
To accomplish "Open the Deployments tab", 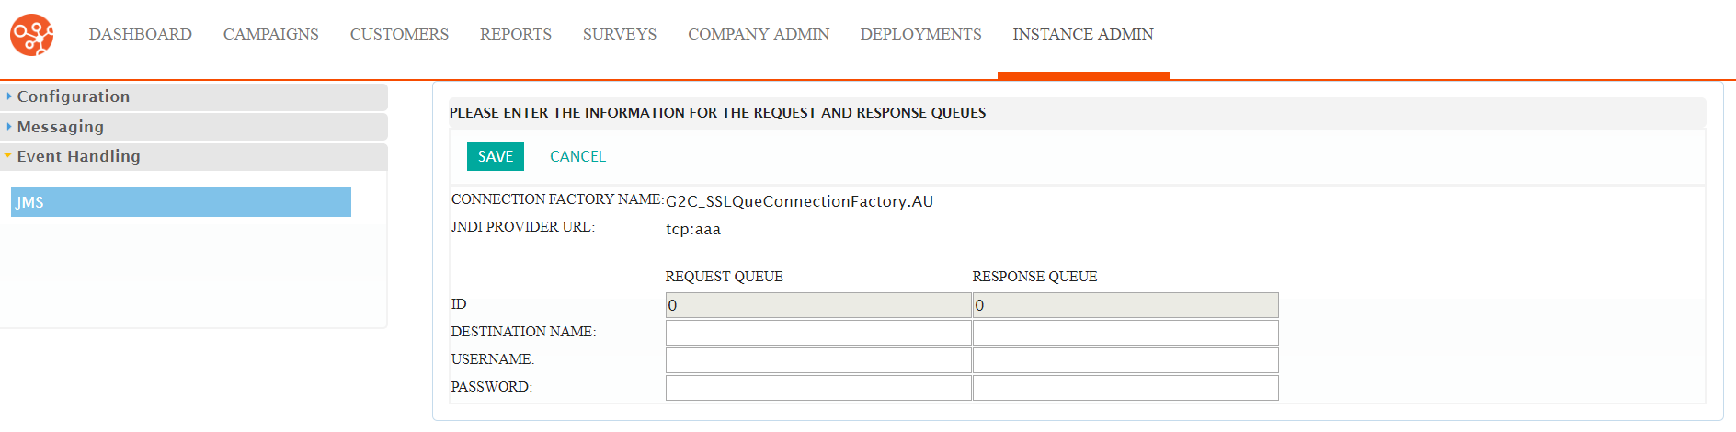I will coord(921,35).
